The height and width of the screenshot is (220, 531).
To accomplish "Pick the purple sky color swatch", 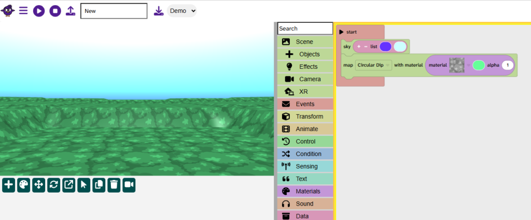I will pos(385,47).
